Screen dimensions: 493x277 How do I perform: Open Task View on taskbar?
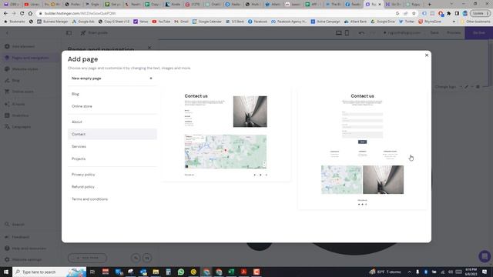point(92,272)
